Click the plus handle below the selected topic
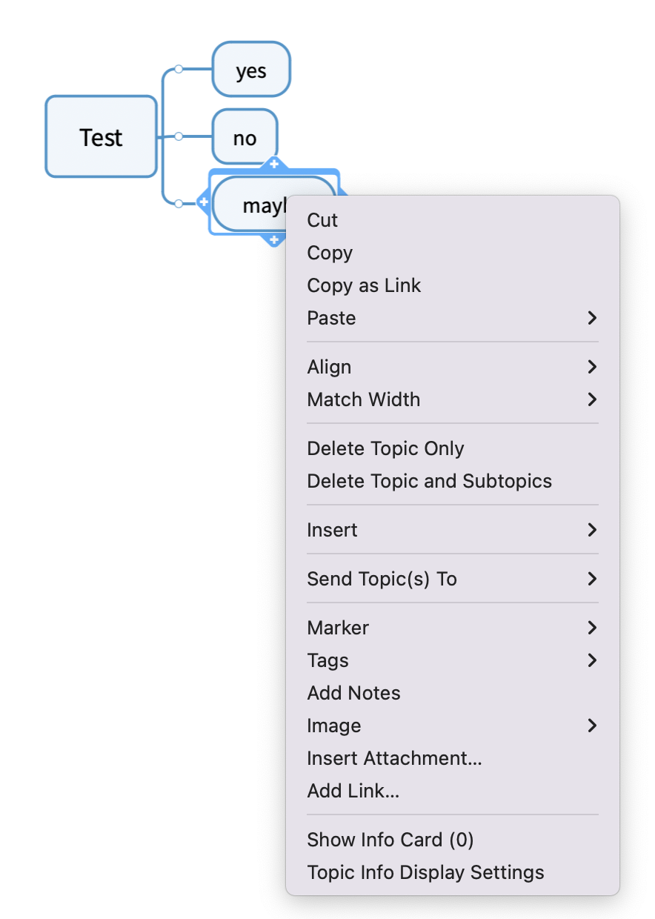 tap(274, 239)
